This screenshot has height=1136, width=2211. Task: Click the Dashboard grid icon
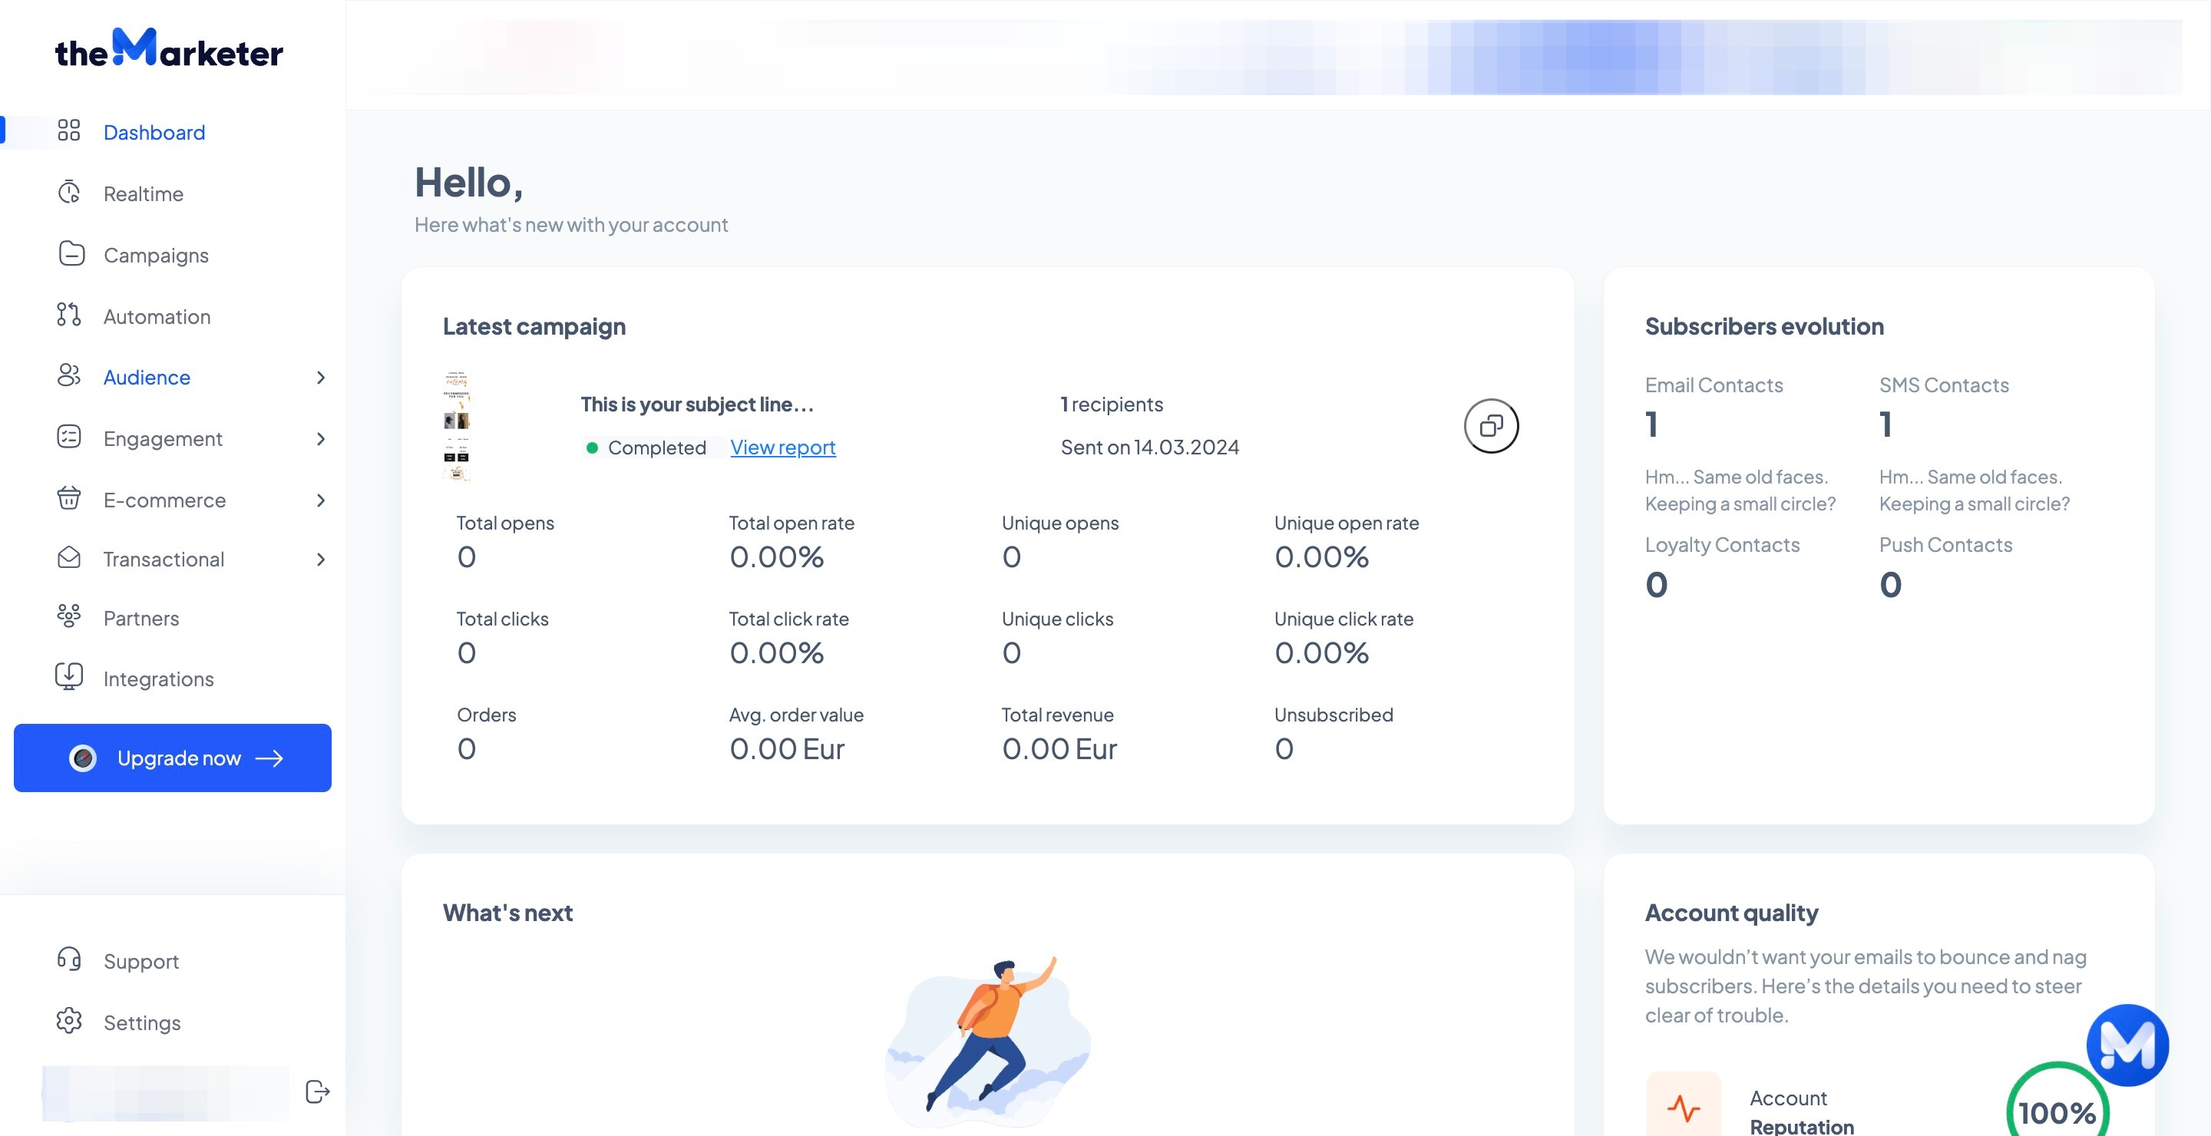pyautogui.click(x=68, y=130)
